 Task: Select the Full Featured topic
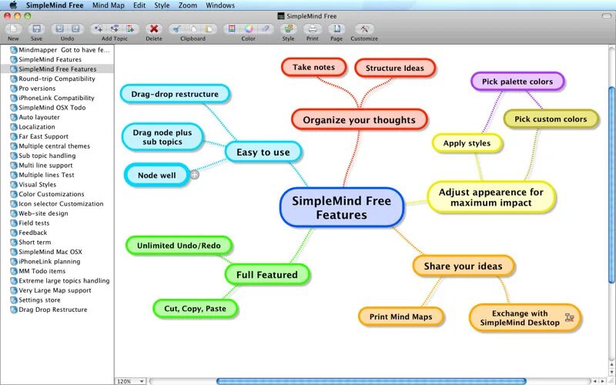267,275
